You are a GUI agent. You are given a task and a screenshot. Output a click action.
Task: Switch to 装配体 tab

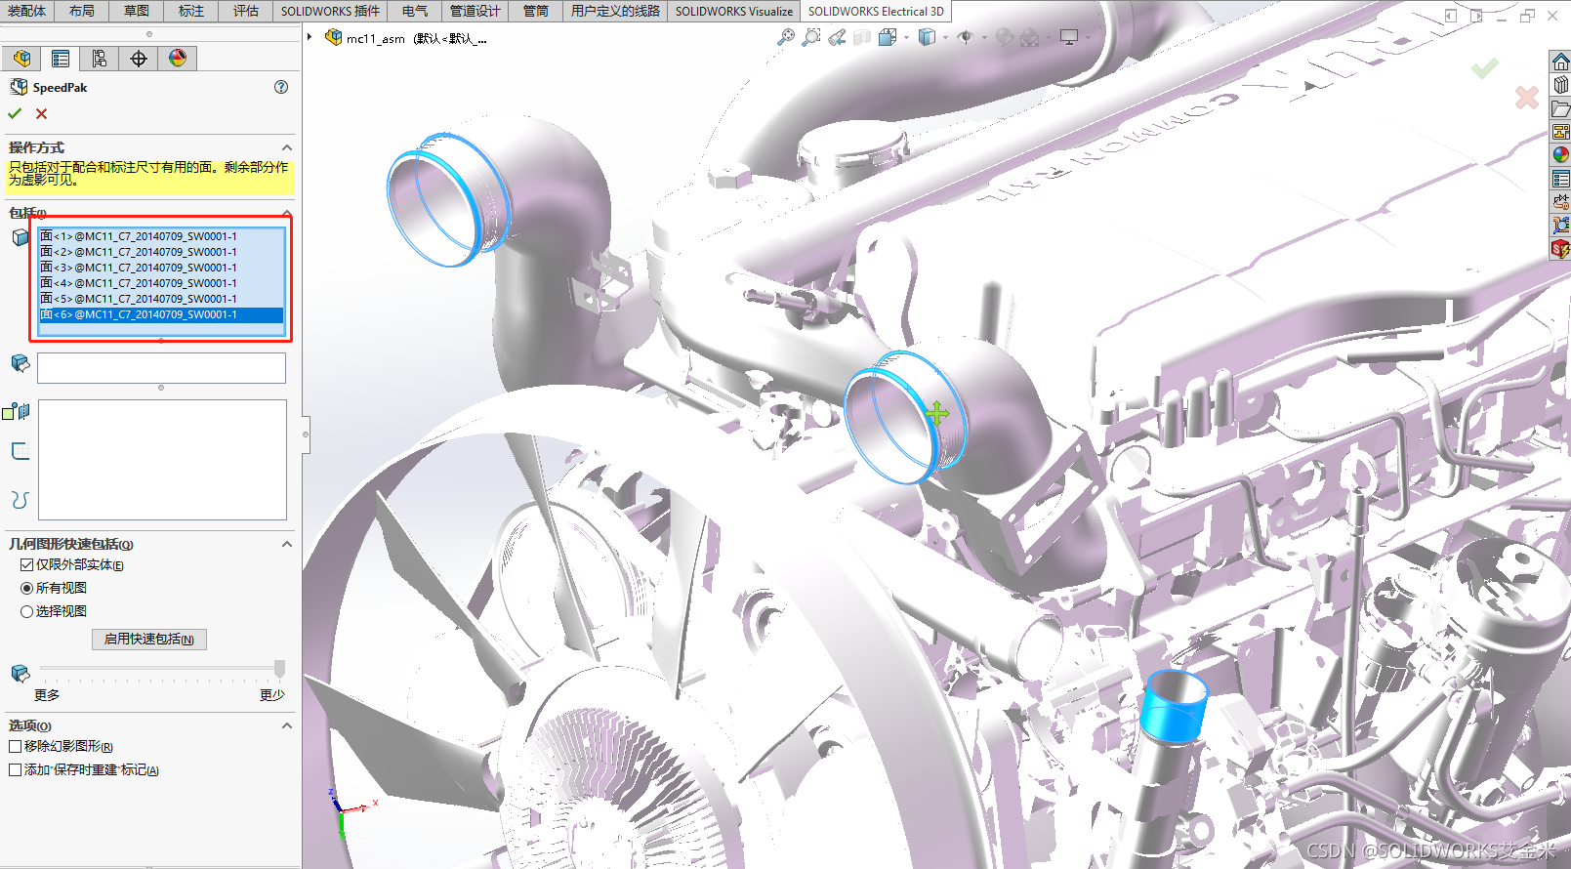point(26,11)
